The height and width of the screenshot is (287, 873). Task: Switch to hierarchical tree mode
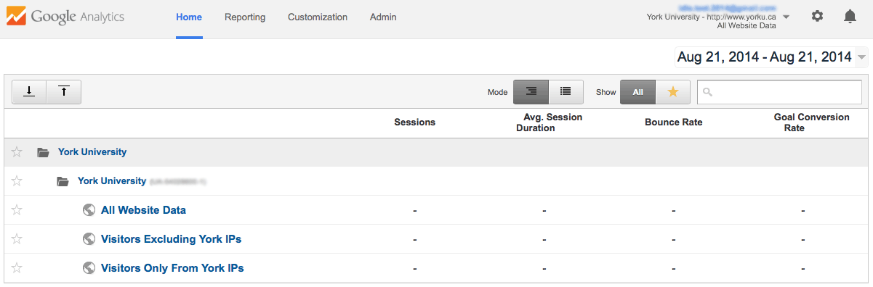[531, 92]
